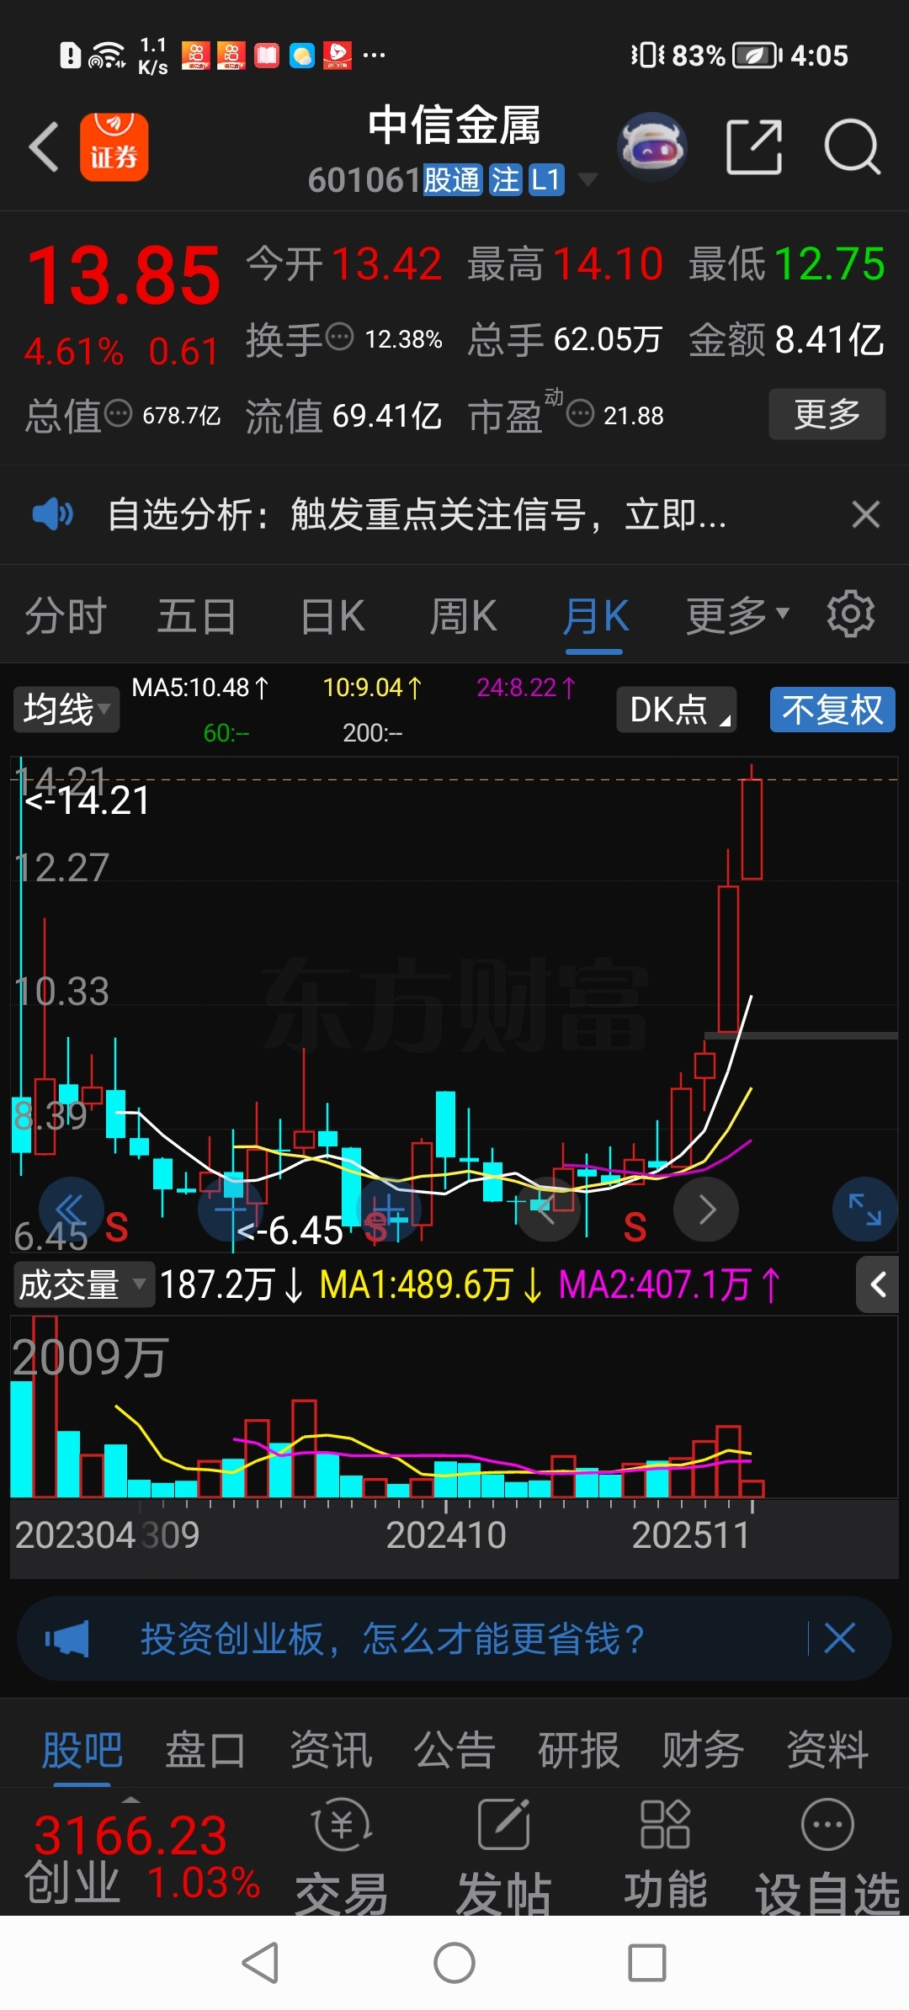
Task: Select the 资讯 tab
Action: point(331,1751)
